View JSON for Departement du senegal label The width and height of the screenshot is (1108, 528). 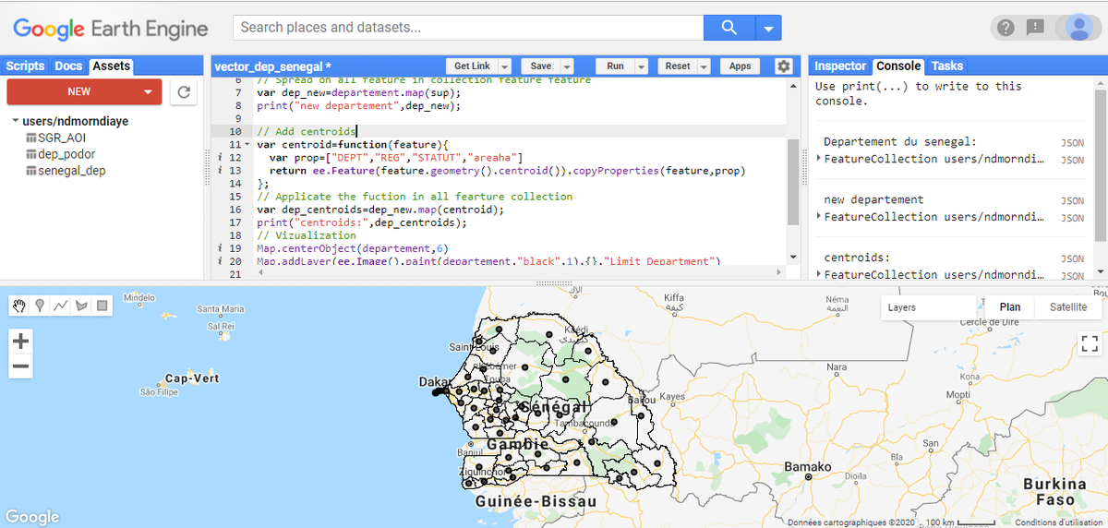point(1072,143)
